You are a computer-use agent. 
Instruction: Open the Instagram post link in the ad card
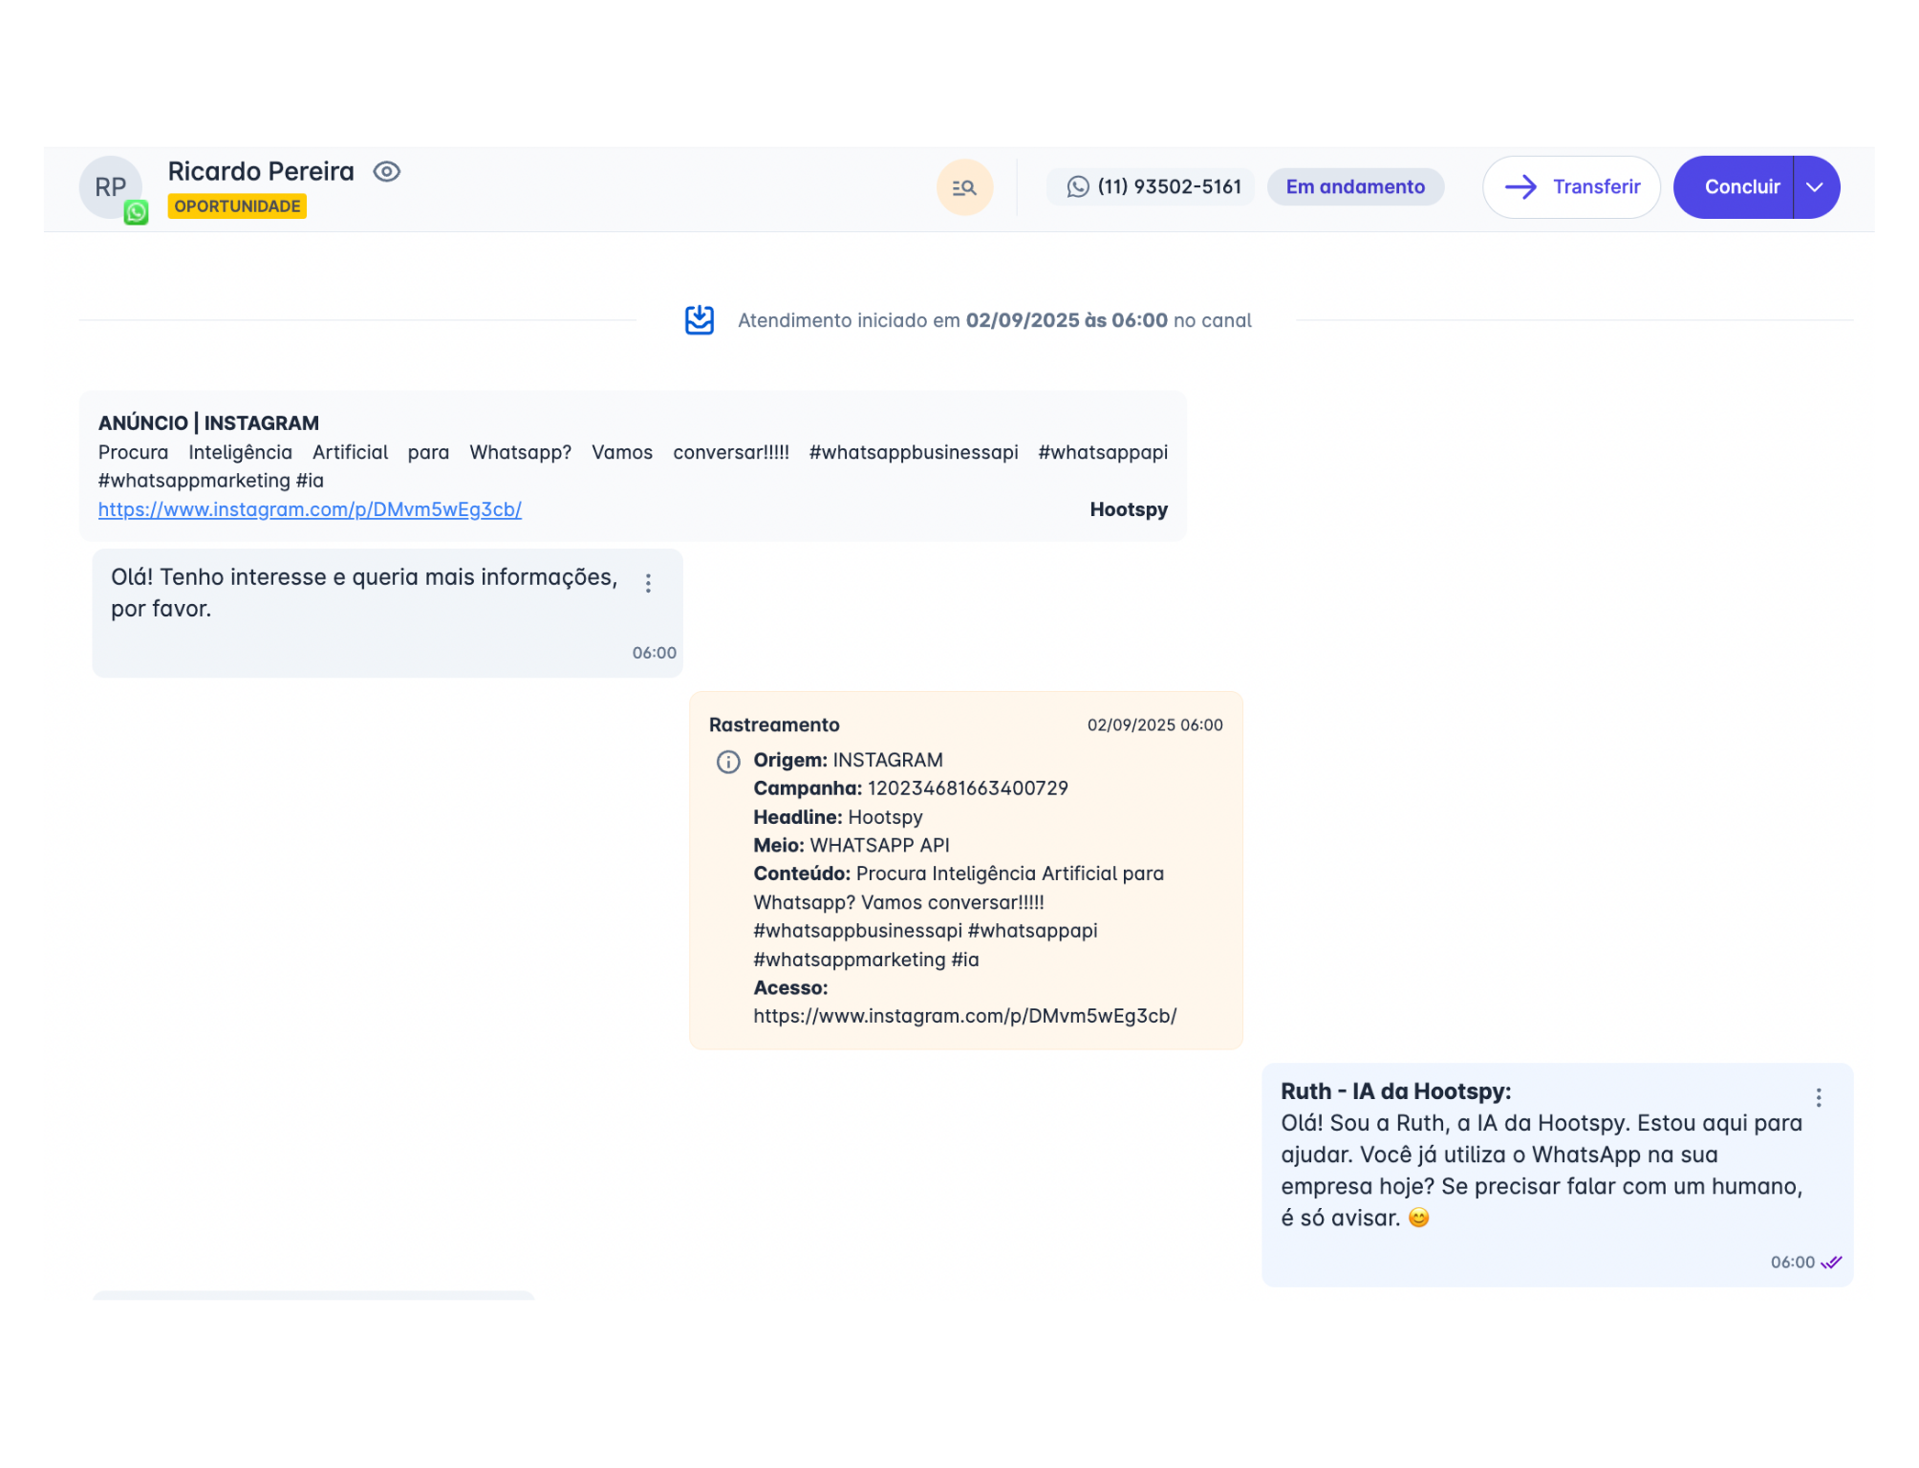(310, 509)
